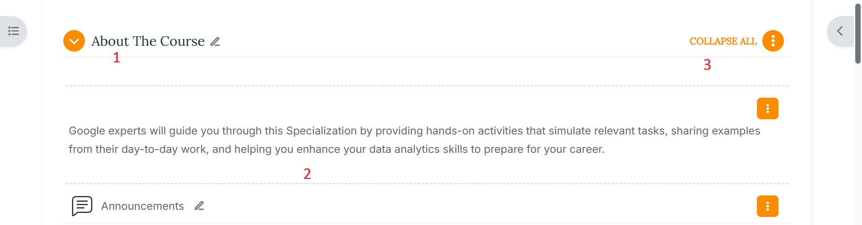
Task: Click the red number 2 annotation
Action: click(307, 174)
